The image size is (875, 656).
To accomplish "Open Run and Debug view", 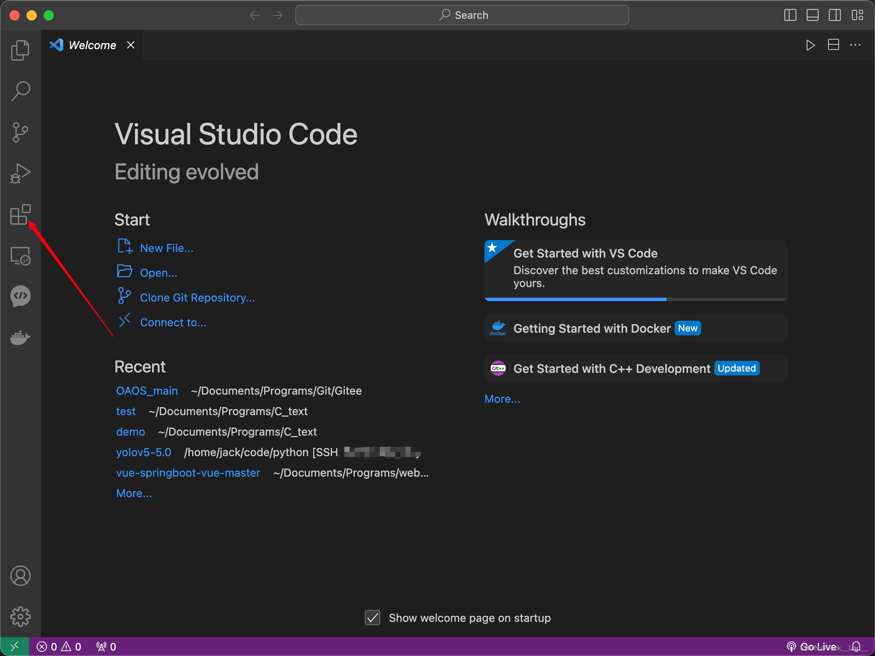I will (x=20, y=173).
